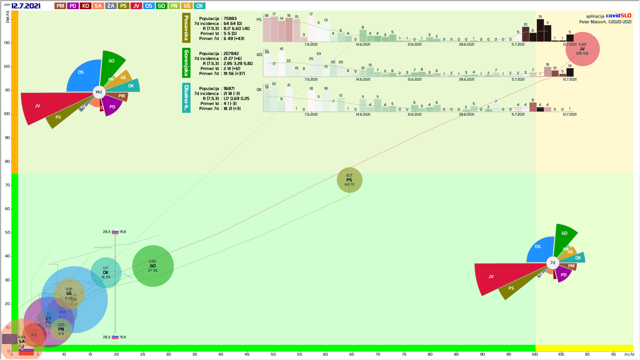This screenshot has height=360, width=640.
Task: Click the 7d rose chart center
Action: 553,263
